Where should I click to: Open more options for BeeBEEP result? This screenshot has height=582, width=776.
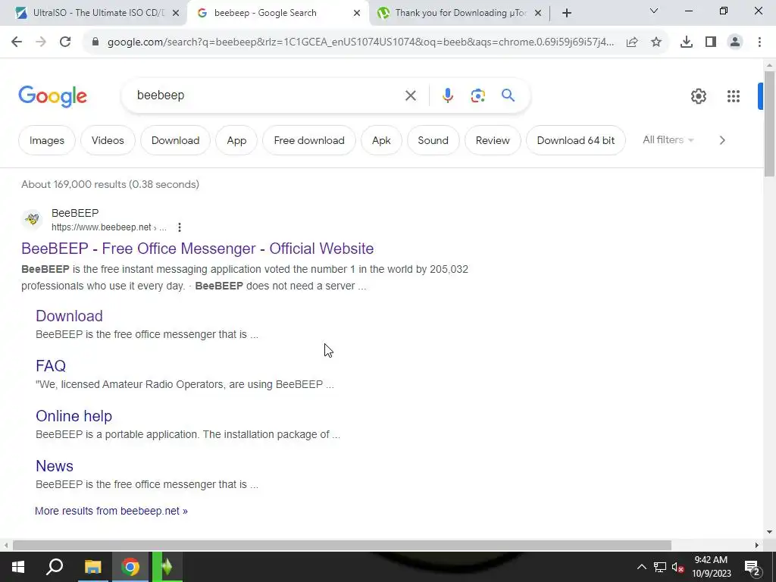click(180, 227)
